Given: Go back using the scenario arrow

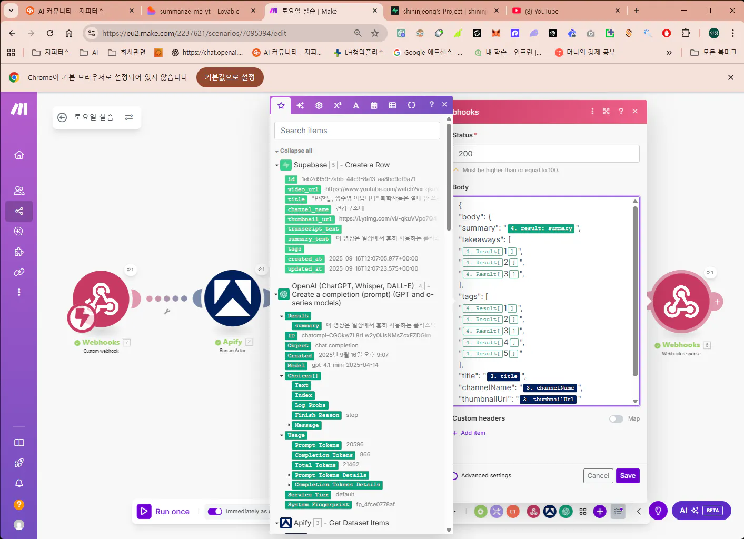Looking at the screenshot, I should 62,117.
